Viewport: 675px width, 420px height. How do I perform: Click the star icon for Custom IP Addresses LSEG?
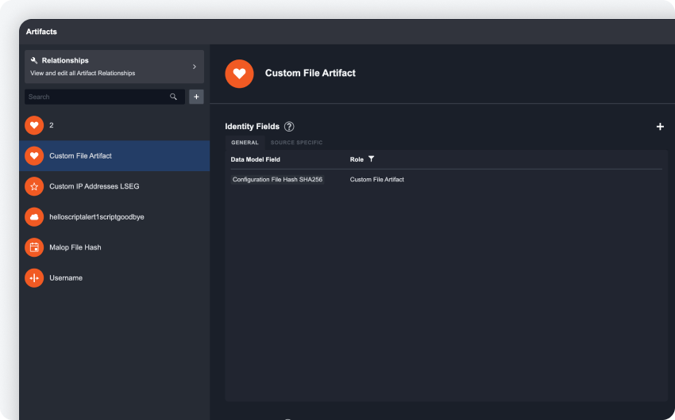(34, 186)
